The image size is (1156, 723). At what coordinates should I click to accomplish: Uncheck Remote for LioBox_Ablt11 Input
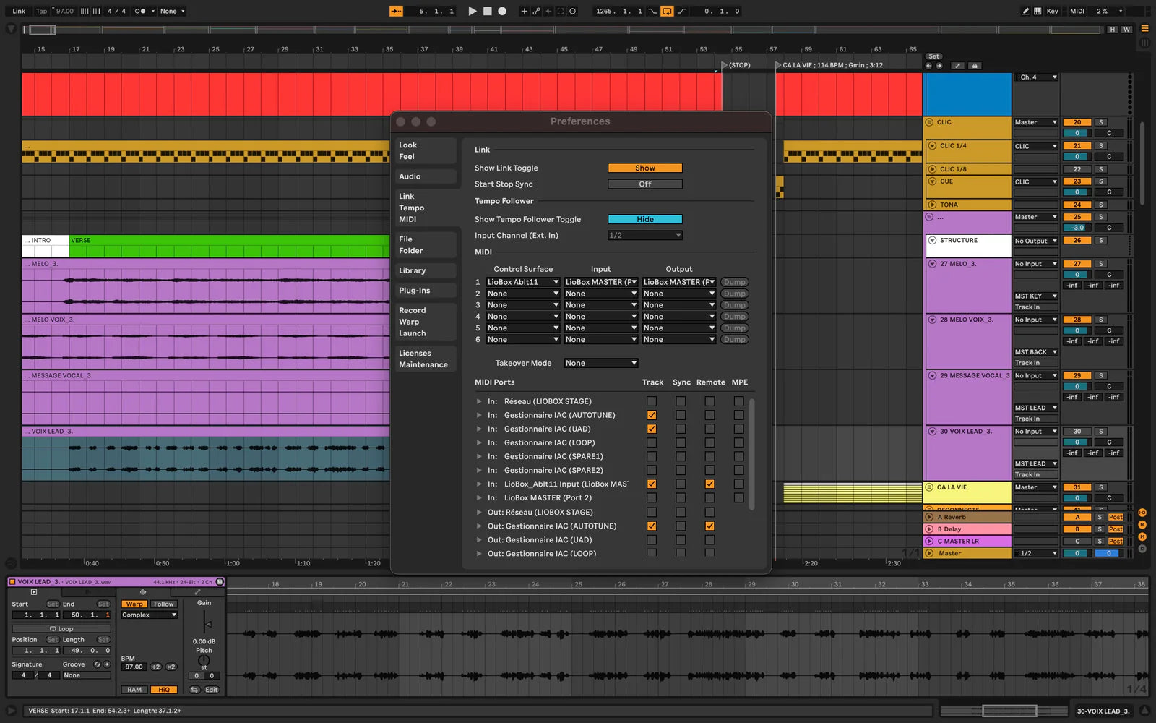(709, 484)
